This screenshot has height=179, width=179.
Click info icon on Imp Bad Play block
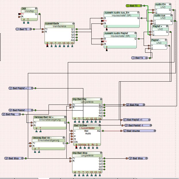[x=101, y=99]
